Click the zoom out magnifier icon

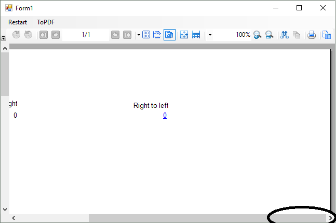click(x=269, y=35)
